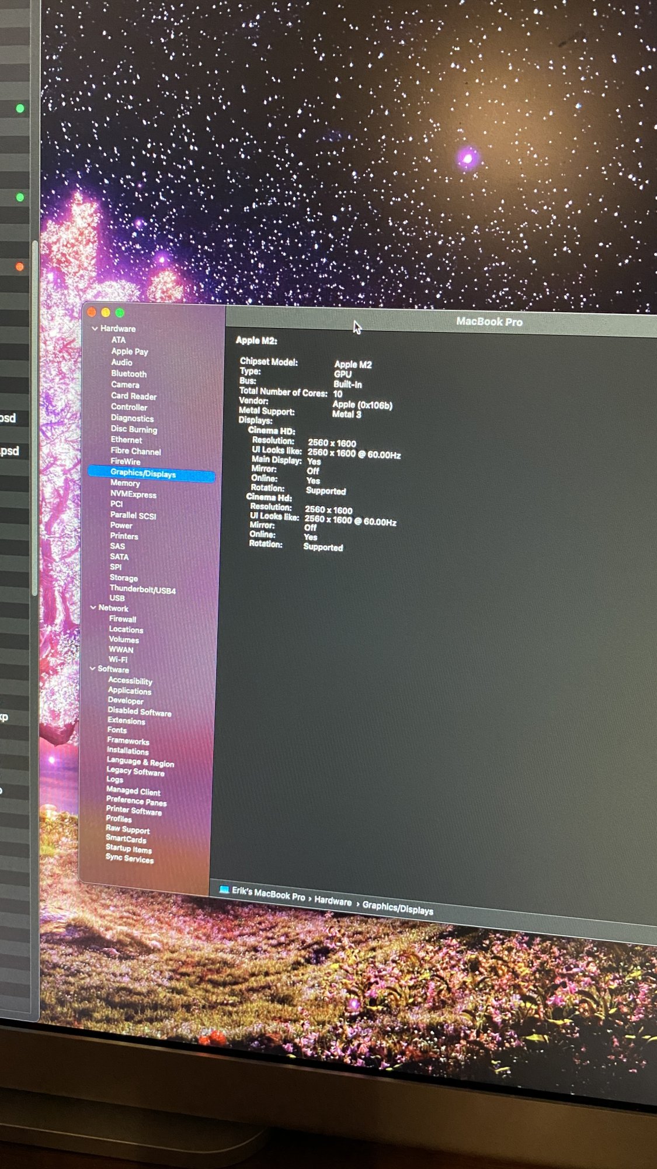Show Volumes information
The image size is (657, 1169).
(124, 639)
